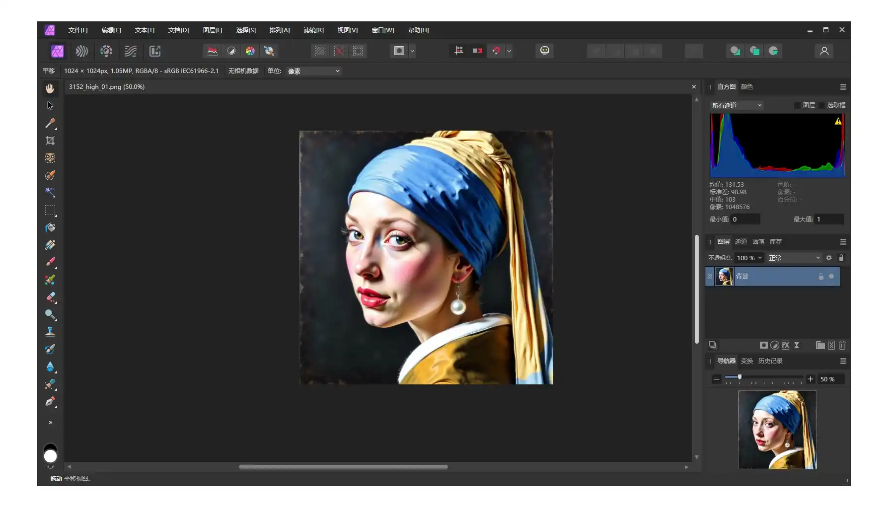Toggle snapping magnet in toolbar

click(496, 51)
